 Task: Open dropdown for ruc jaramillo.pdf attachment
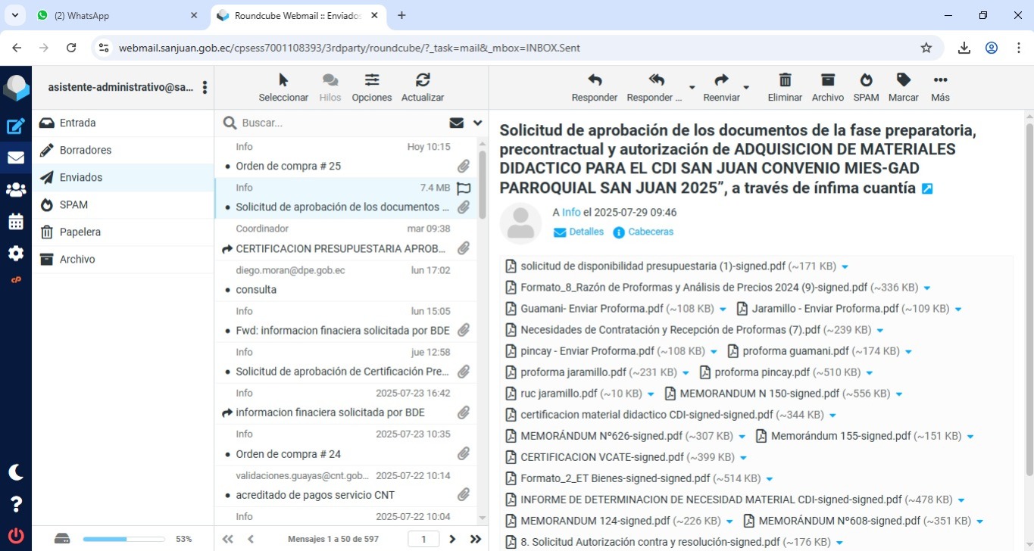click(651, 394)
